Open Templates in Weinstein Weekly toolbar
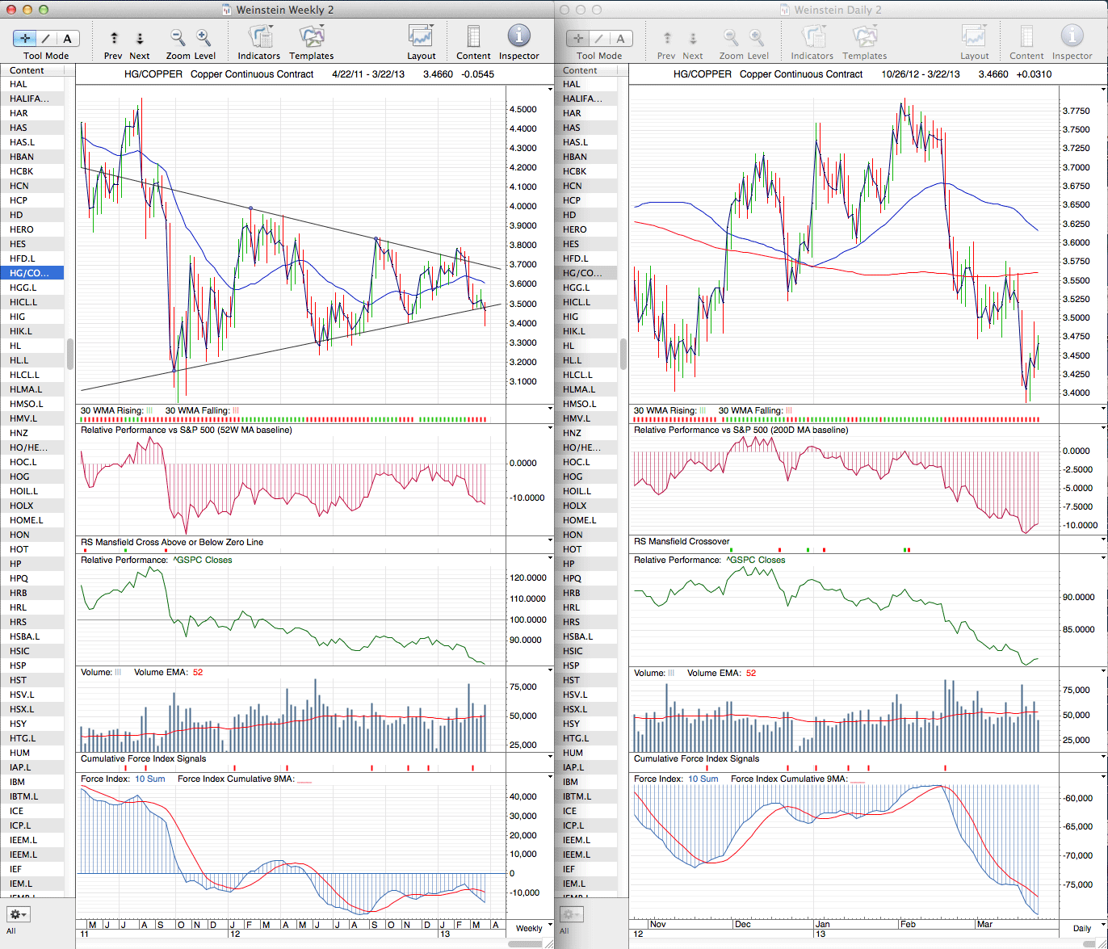The height and width of the screenshot is (949, 1108). click(311, 38)
